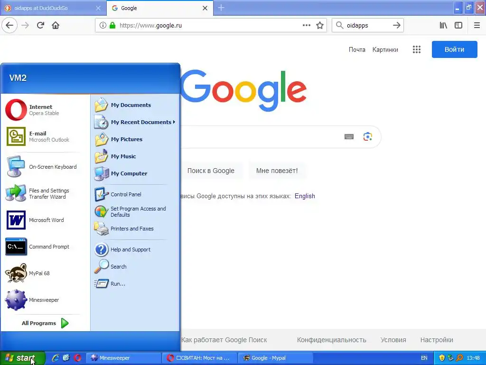This screenshot has height=365, width=486.
Task: Open Command Prompt
Action: (x=45, y=247)
